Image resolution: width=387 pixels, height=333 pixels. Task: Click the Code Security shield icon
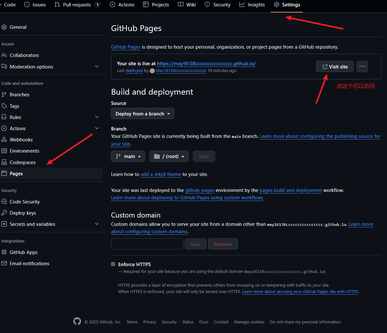tap(4, 202)
